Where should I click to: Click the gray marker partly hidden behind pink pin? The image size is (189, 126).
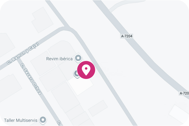pos(76,74)
